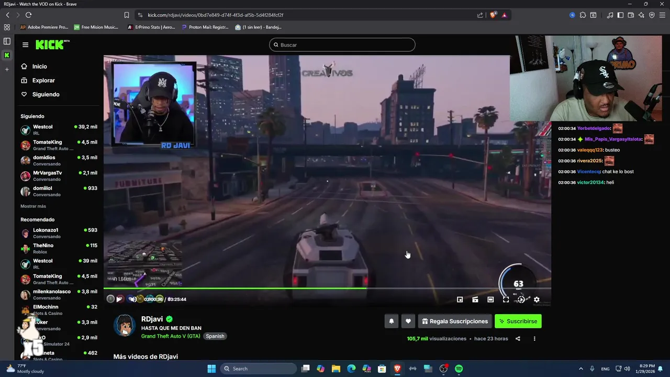The height and width of the screenshot is (377, 670).
Task: Open the Brave VPN shield icon
Action: [x=652, y=15]
